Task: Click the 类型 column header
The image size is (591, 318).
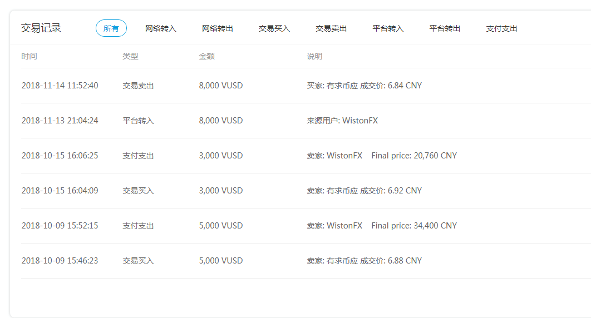Action: [x=130, y=57]
